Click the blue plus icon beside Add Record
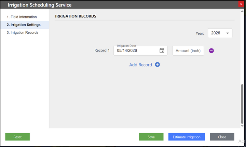This screenshot has height=147, width=246. point(158,64)
